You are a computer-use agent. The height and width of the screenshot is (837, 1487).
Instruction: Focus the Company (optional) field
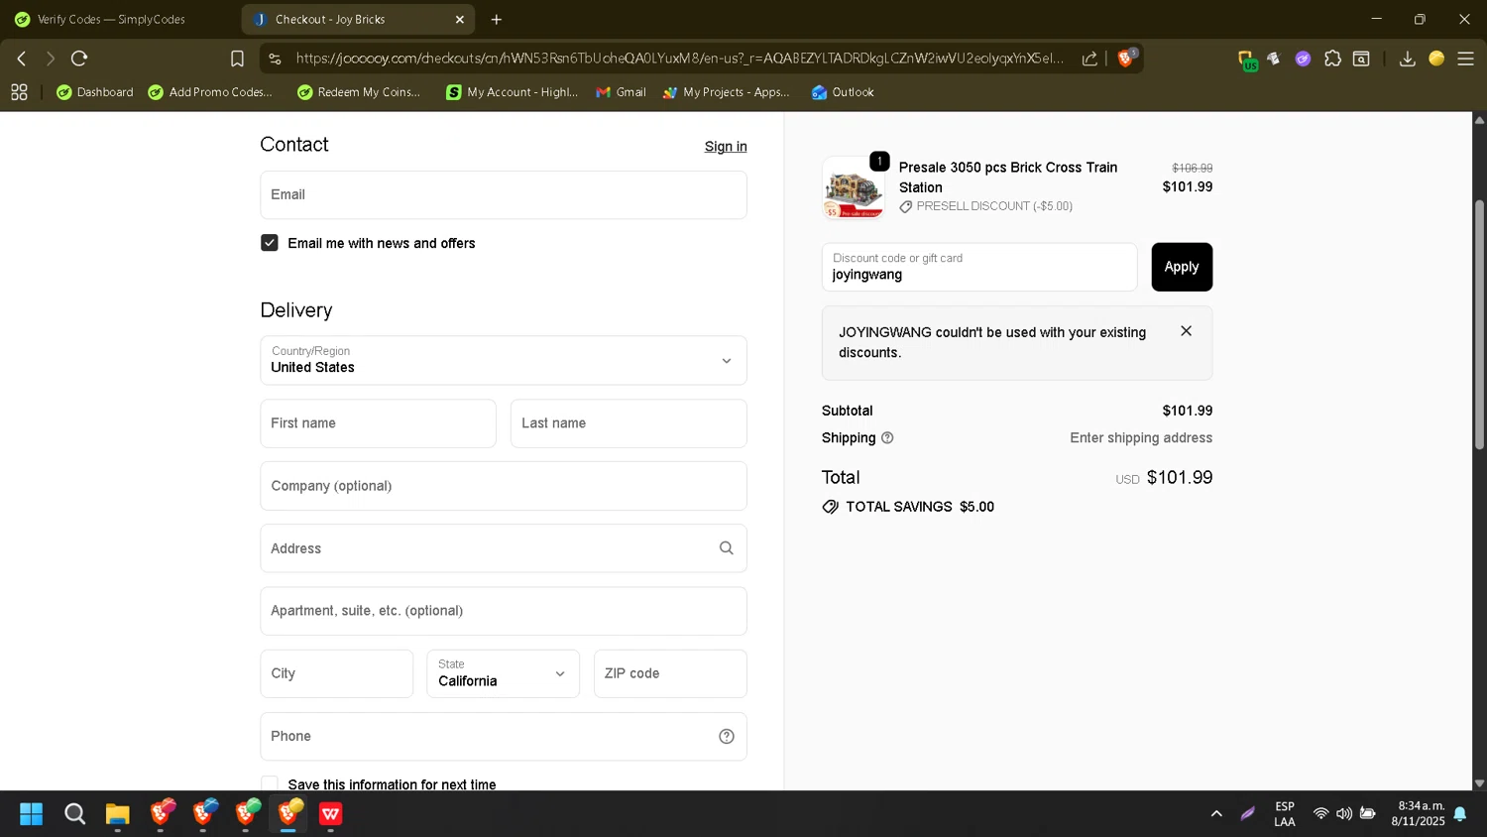504,486
